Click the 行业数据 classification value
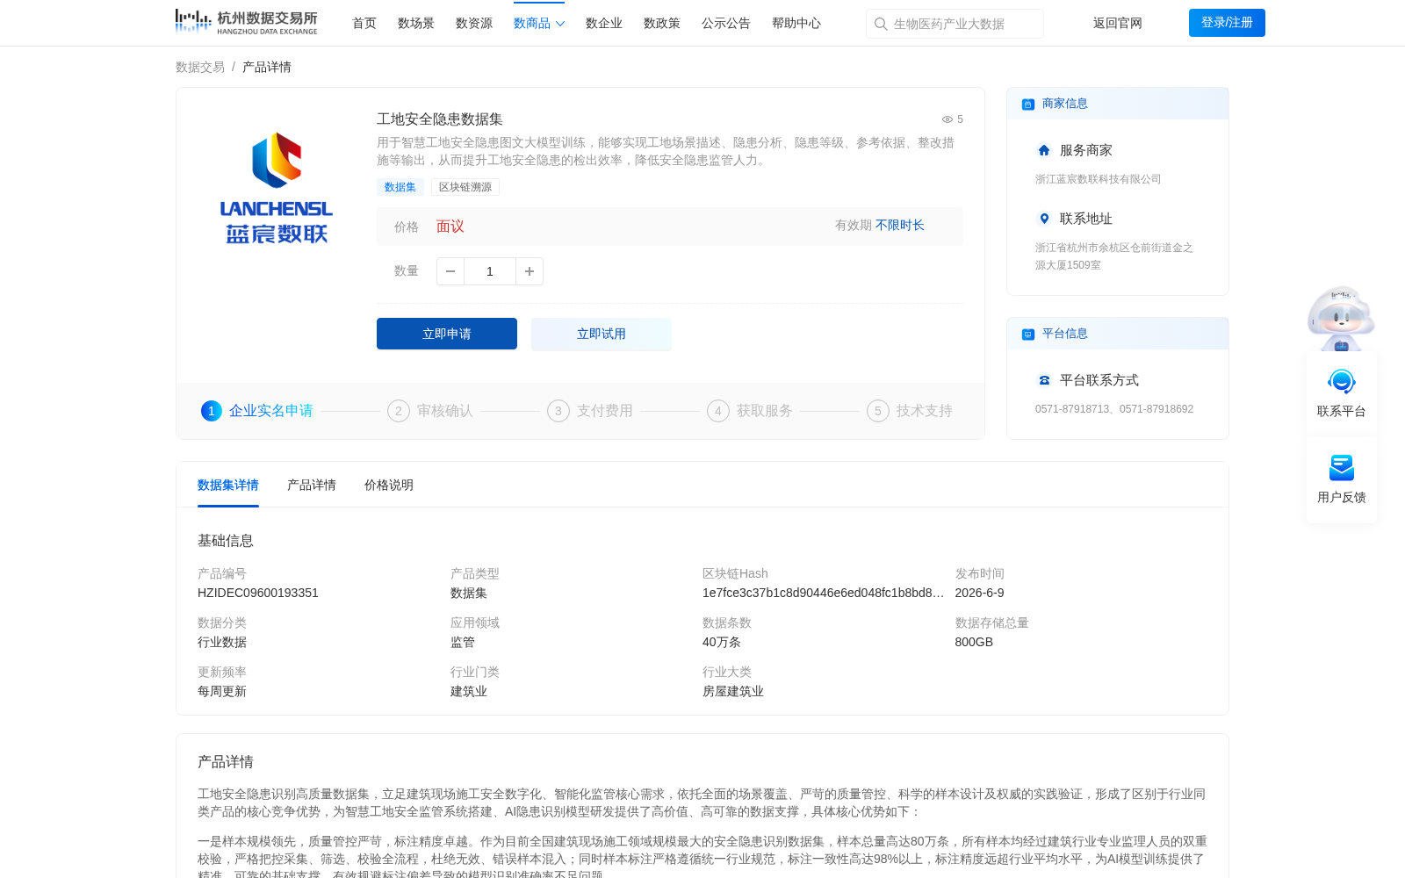Viewport: 1405px width, 878px height. pos(222,642)
